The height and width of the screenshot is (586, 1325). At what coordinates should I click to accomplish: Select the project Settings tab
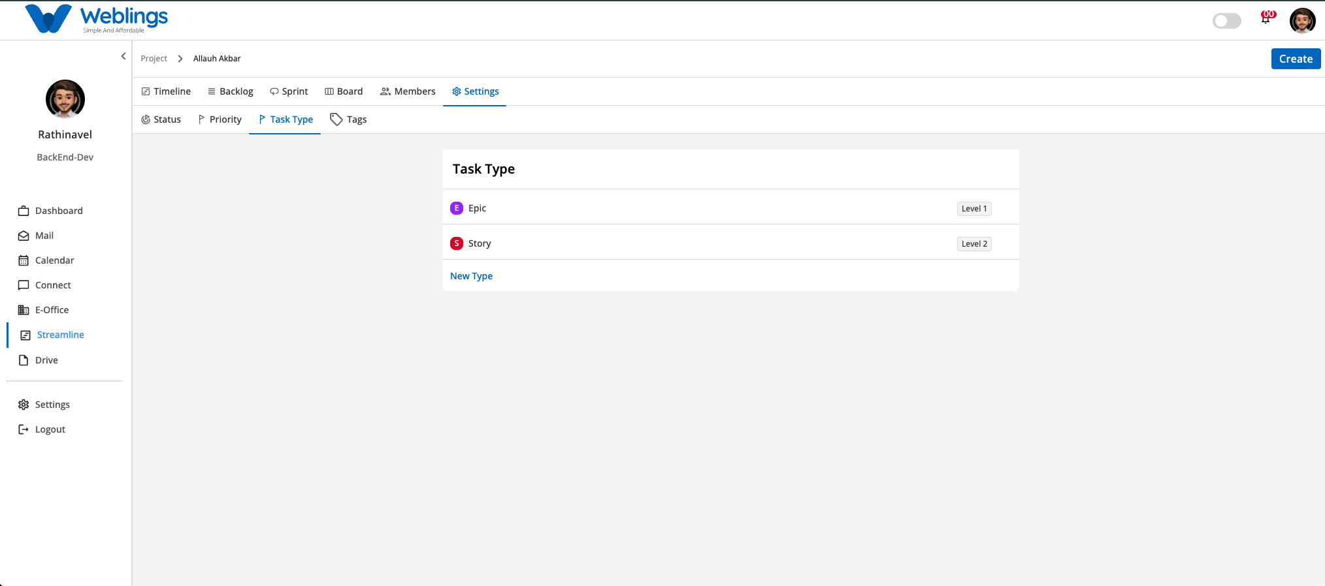tap(475, 91)
